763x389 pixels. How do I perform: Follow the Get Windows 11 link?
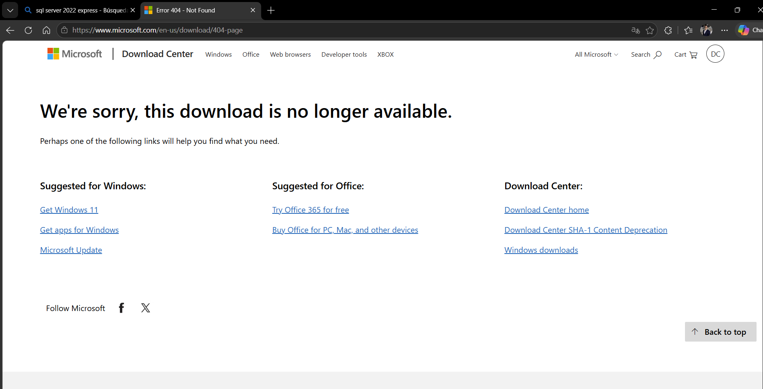pos(69,210)
